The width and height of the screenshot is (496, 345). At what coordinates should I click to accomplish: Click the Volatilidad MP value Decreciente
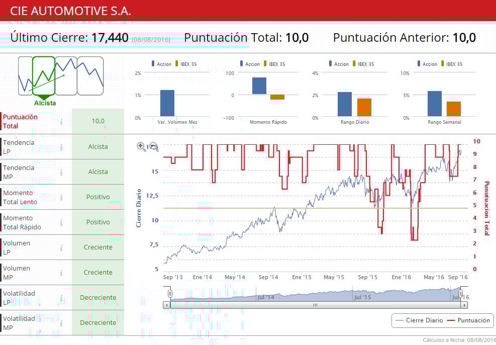click(98, 322)
